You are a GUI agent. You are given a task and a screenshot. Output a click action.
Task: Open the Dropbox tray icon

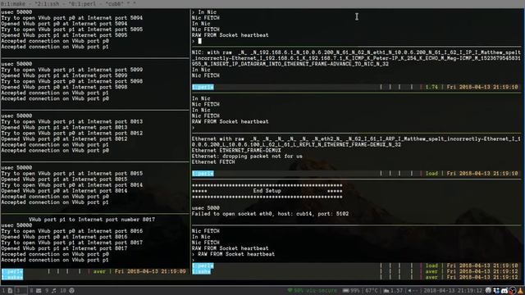[496, 291]
